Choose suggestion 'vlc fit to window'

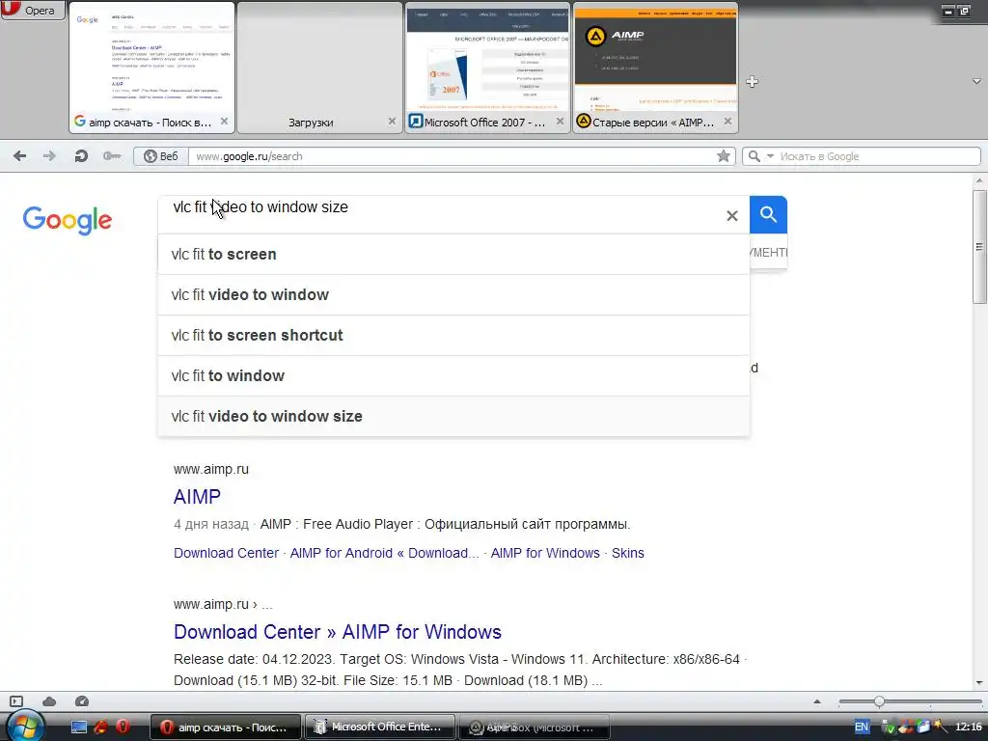(453, 375)
